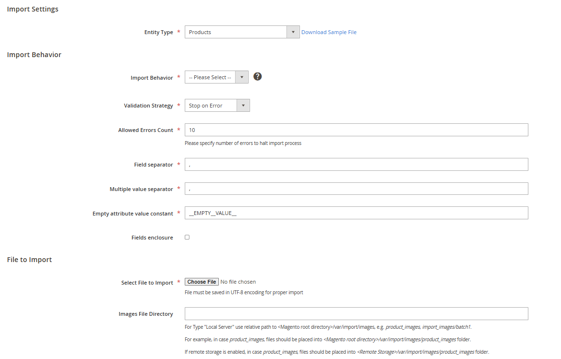Click the File to Import section header
Viewport: 561px width, 359px height.
29,259
